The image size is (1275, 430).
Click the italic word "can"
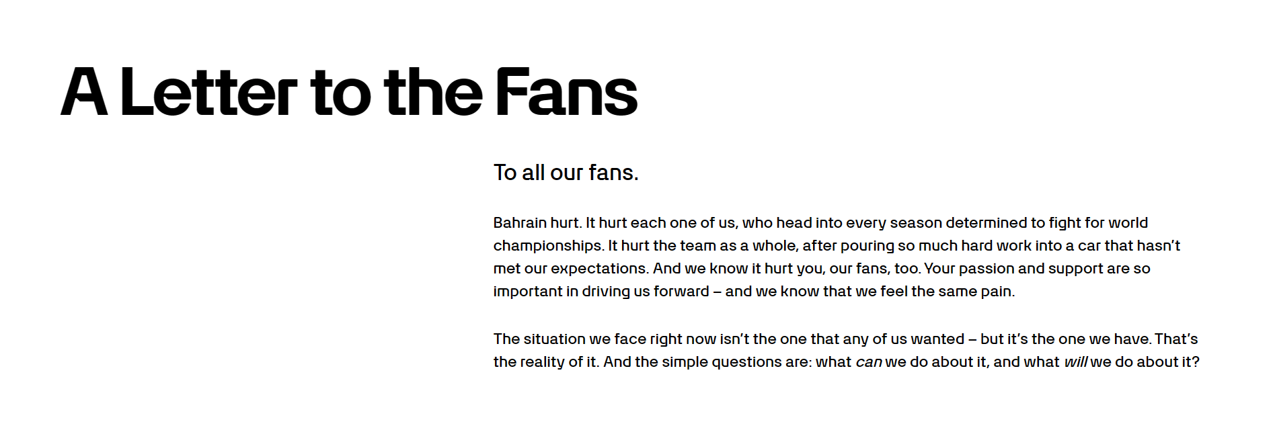(868, 362)
